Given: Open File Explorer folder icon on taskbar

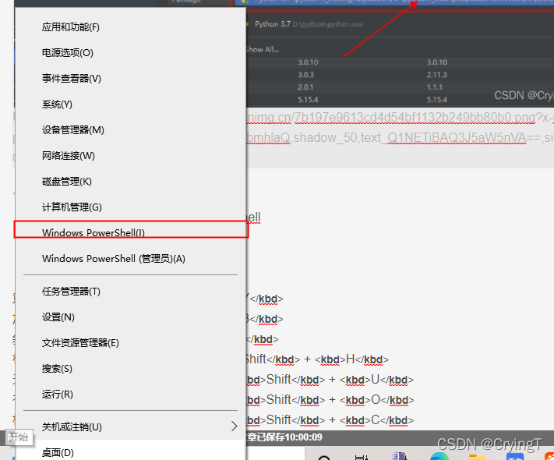Looking at the screenshot, I should point(478,457).
